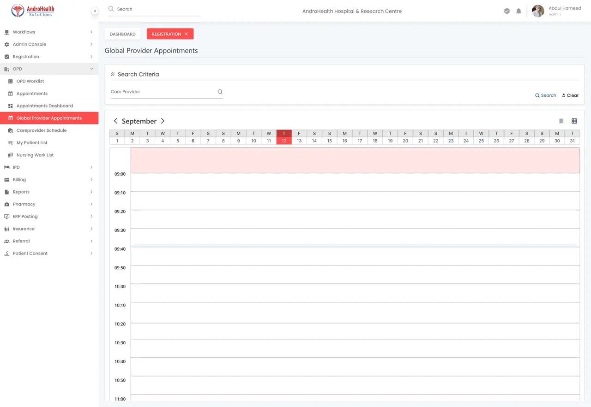Click the Clear button
Screen dimensions: 591x407
point(570,95)
